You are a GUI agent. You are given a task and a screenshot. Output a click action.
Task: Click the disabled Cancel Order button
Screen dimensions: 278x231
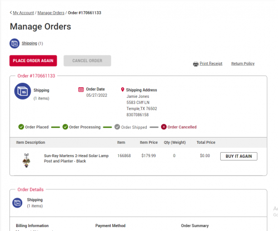(87, 61)
